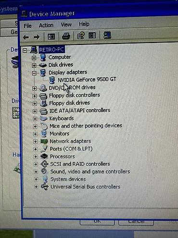Click the DVD/CD-ROM drives disc icon
178x238 pixels.
tap(43, 88)
